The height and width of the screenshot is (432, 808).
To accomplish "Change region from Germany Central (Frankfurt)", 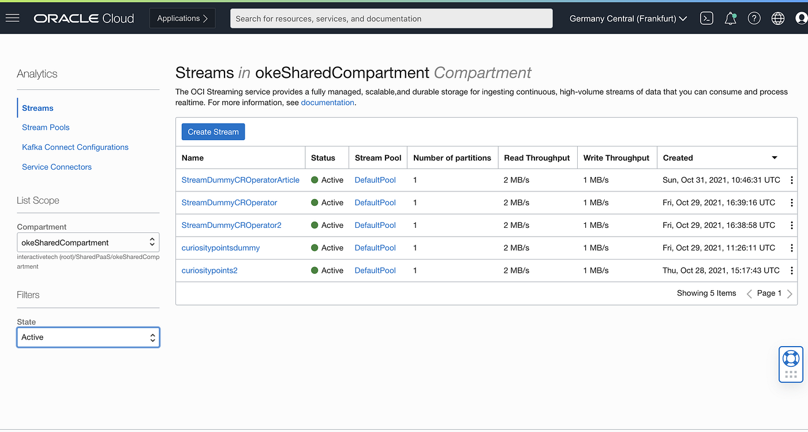I will [x=628, y=18].
